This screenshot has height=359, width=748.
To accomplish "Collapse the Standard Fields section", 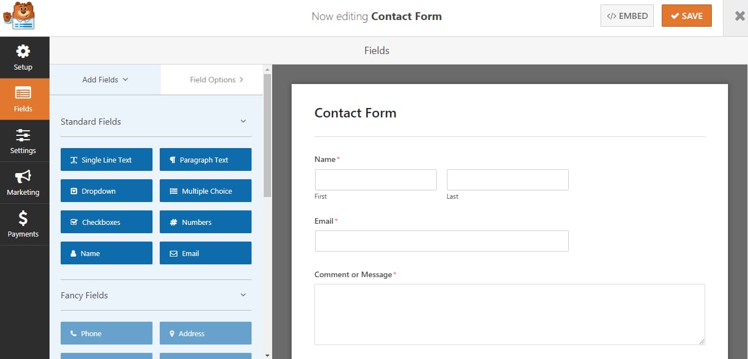I will (243, 121).
